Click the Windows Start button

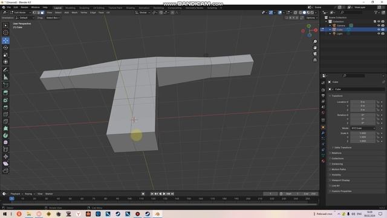[x=5, y=214]
